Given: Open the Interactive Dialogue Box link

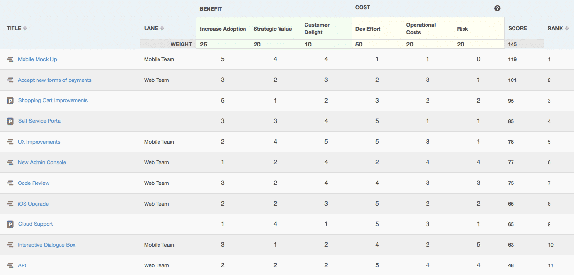Looking at the screenshot, I should pyautogui.click(x=47, y=245).
